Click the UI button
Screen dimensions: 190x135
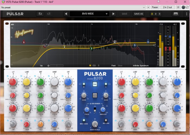(x=178, y=7)
